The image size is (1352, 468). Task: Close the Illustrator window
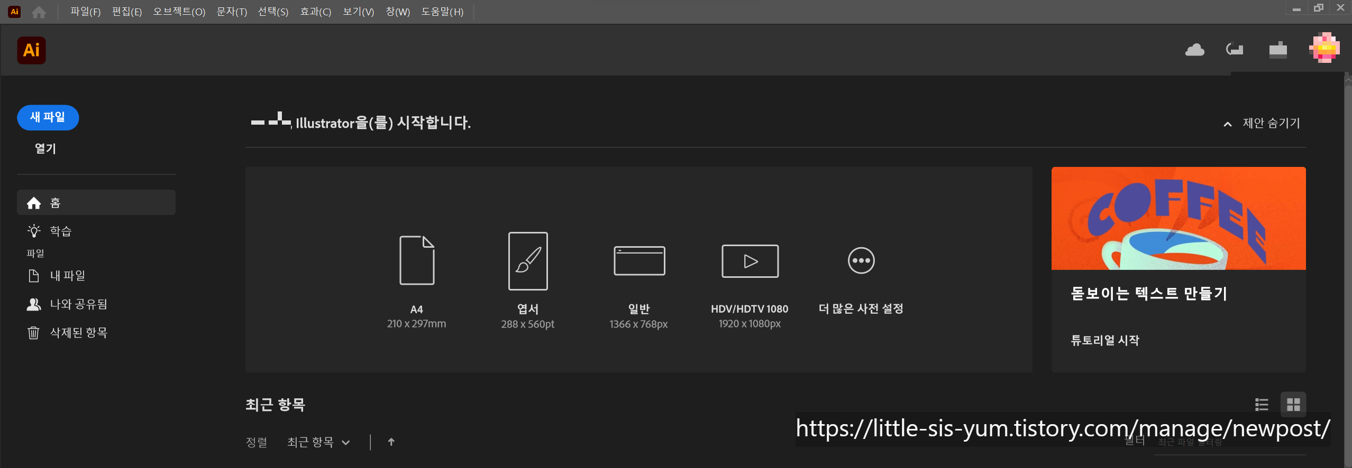(x=1340, y=8)
